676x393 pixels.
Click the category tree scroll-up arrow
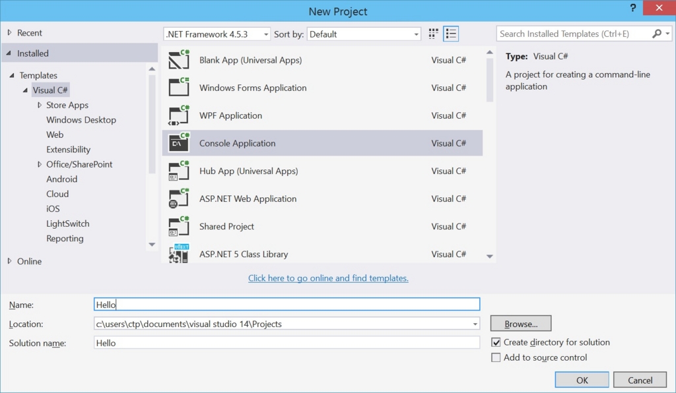coord(152,69)
